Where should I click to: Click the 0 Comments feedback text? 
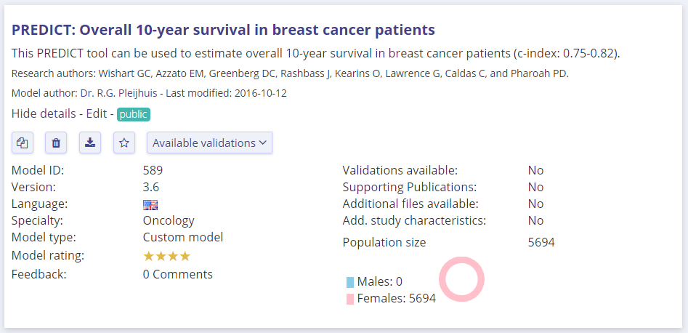click(177, 274)
